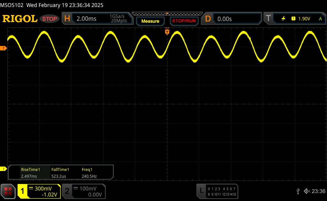Click the RIGOL logo
Screen dimensions: 327x201
(x=20, y=19)
